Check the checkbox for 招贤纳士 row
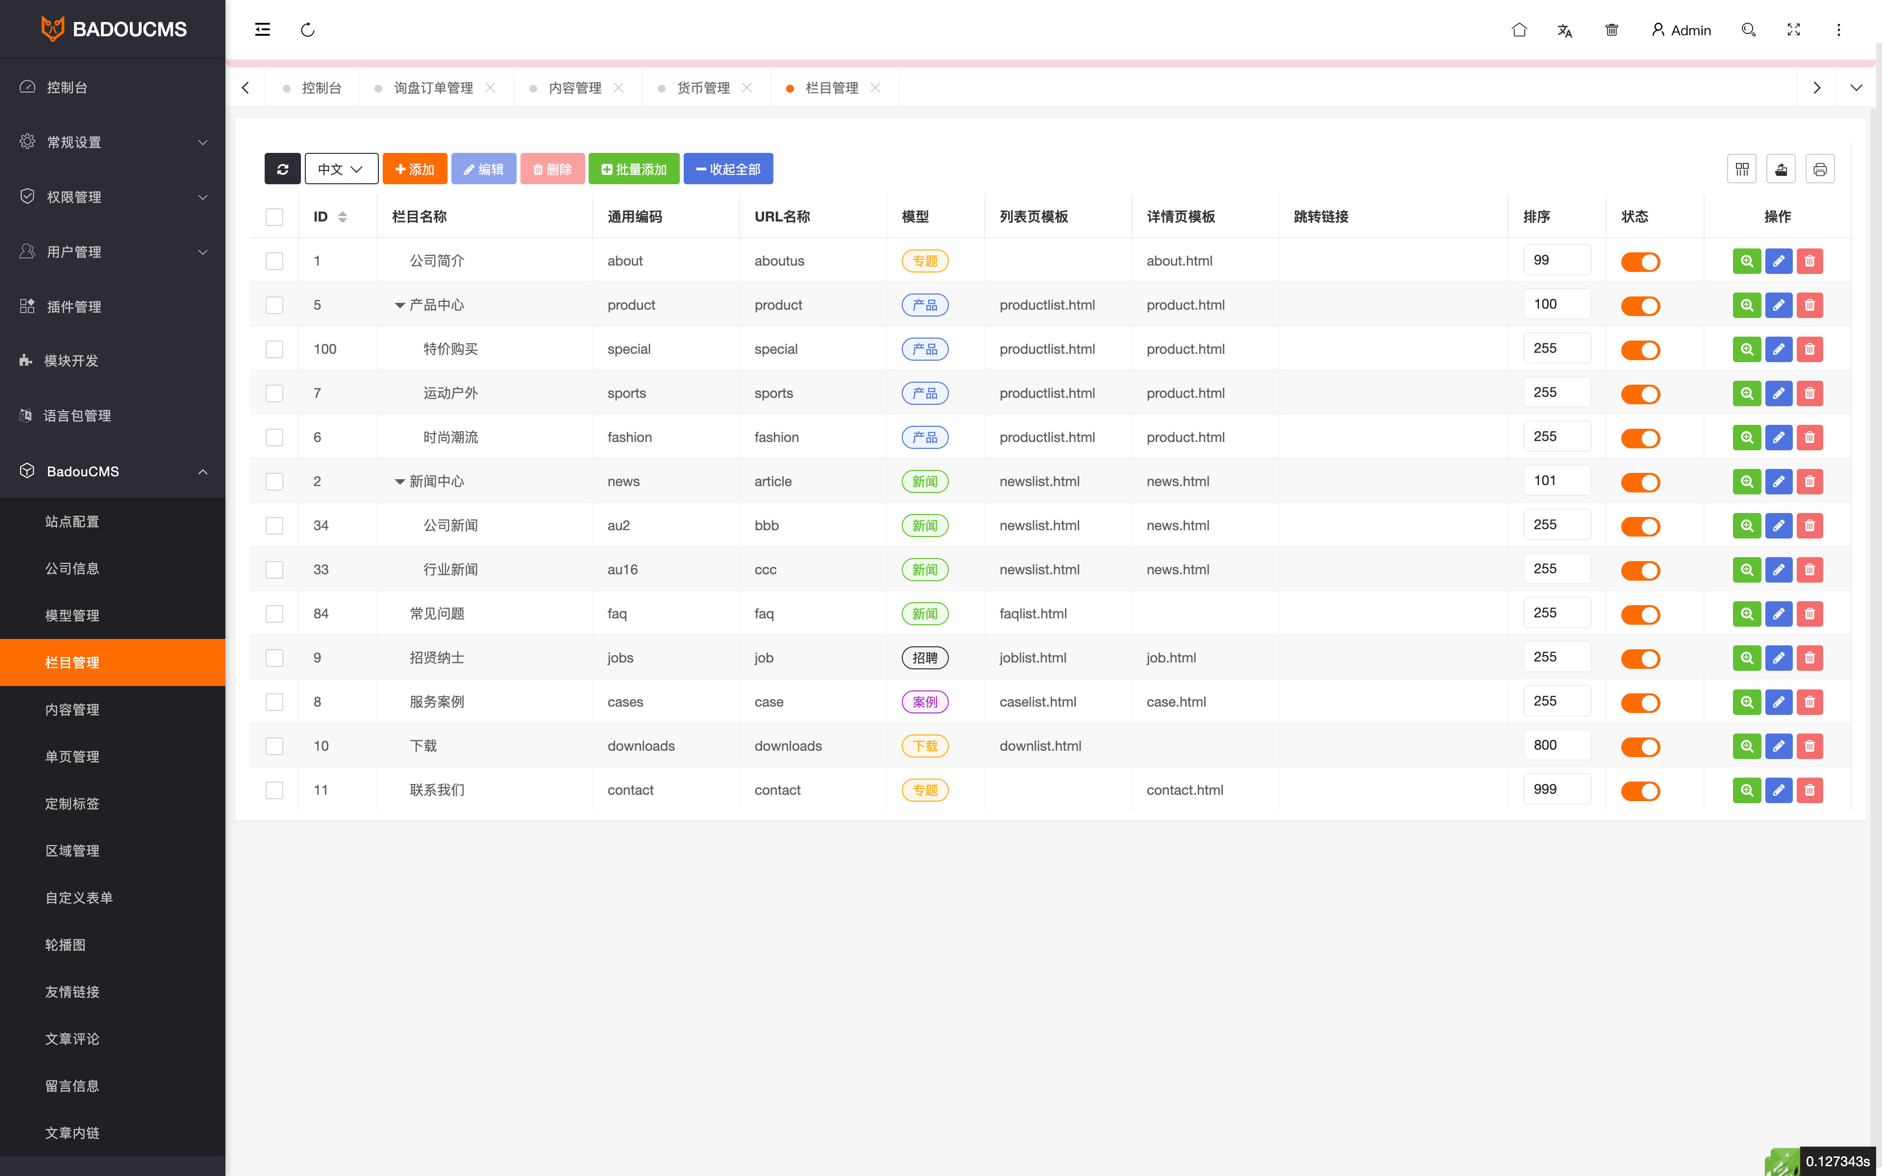 [274, 658]
